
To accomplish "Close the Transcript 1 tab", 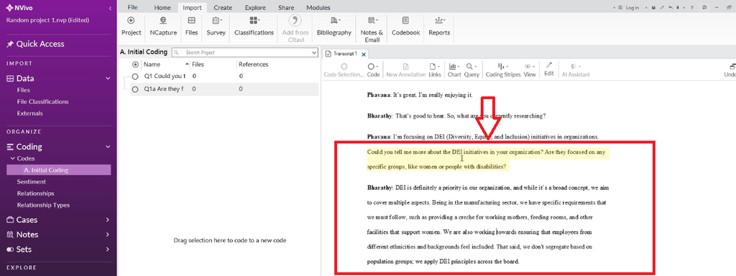I will [x=363, y=54].
